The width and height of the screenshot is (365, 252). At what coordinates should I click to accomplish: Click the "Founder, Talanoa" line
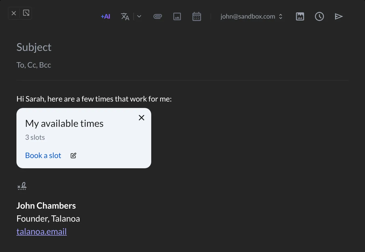(48, 219)
